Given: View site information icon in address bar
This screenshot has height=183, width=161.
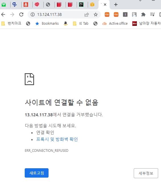Looking at the screenshot, I should click(x=33, y=14).
